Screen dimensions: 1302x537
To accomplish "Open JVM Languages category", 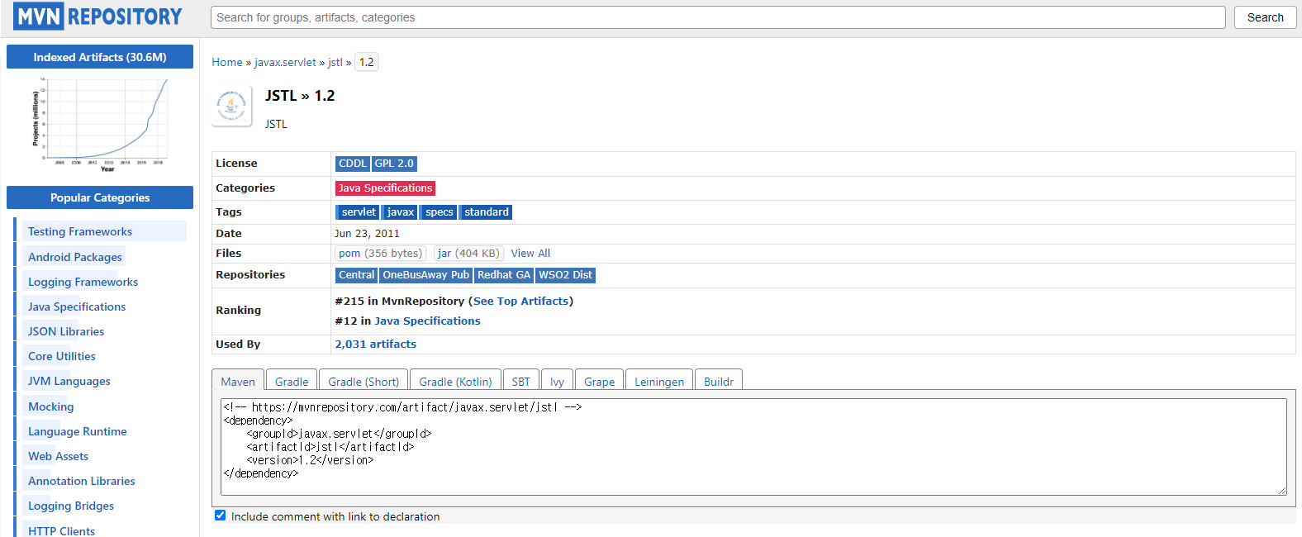I will (x=69, y=381).
